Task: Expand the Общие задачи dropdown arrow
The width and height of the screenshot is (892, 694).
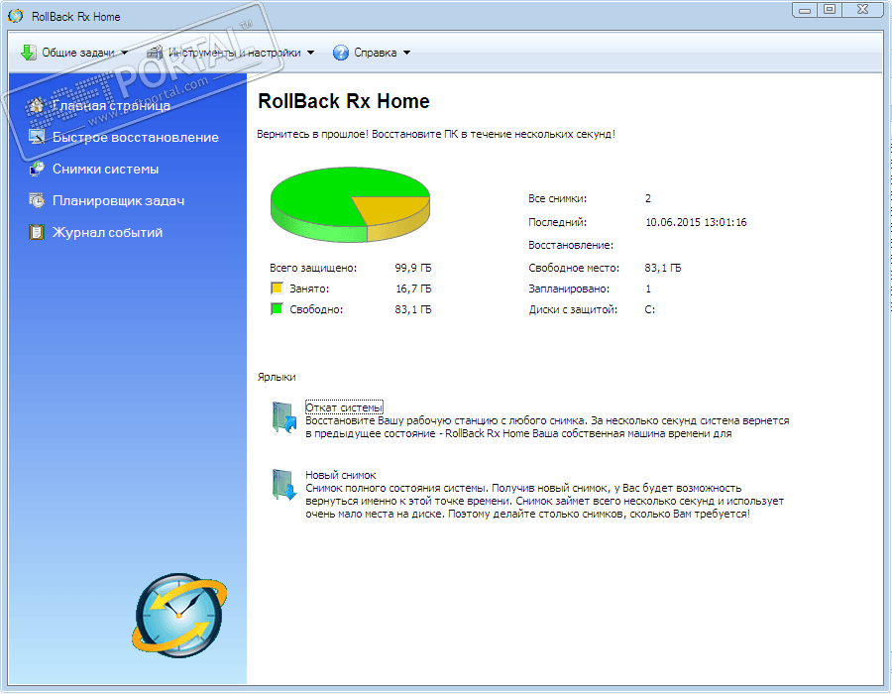Action: [x=125, y=53]
